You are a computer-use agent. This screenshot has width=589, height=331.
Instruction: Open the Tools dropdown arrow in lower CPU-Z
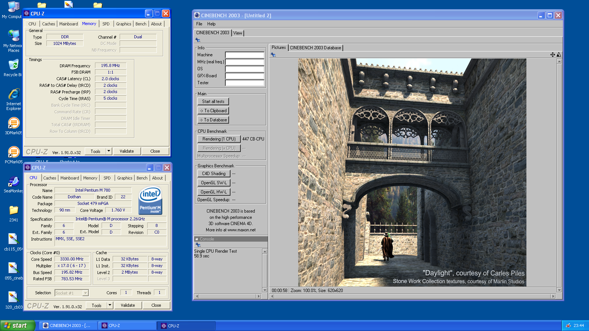tap(110, 305)
